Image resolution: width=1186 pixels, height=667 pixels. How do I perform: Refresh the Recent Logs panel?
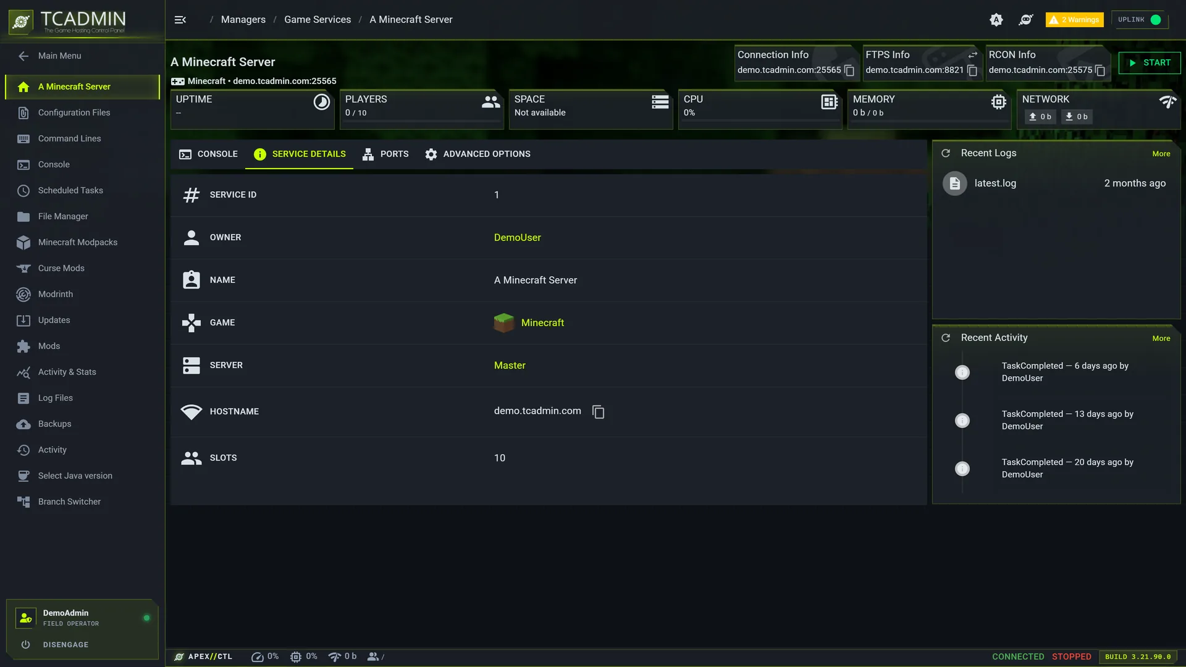(946, 153)
